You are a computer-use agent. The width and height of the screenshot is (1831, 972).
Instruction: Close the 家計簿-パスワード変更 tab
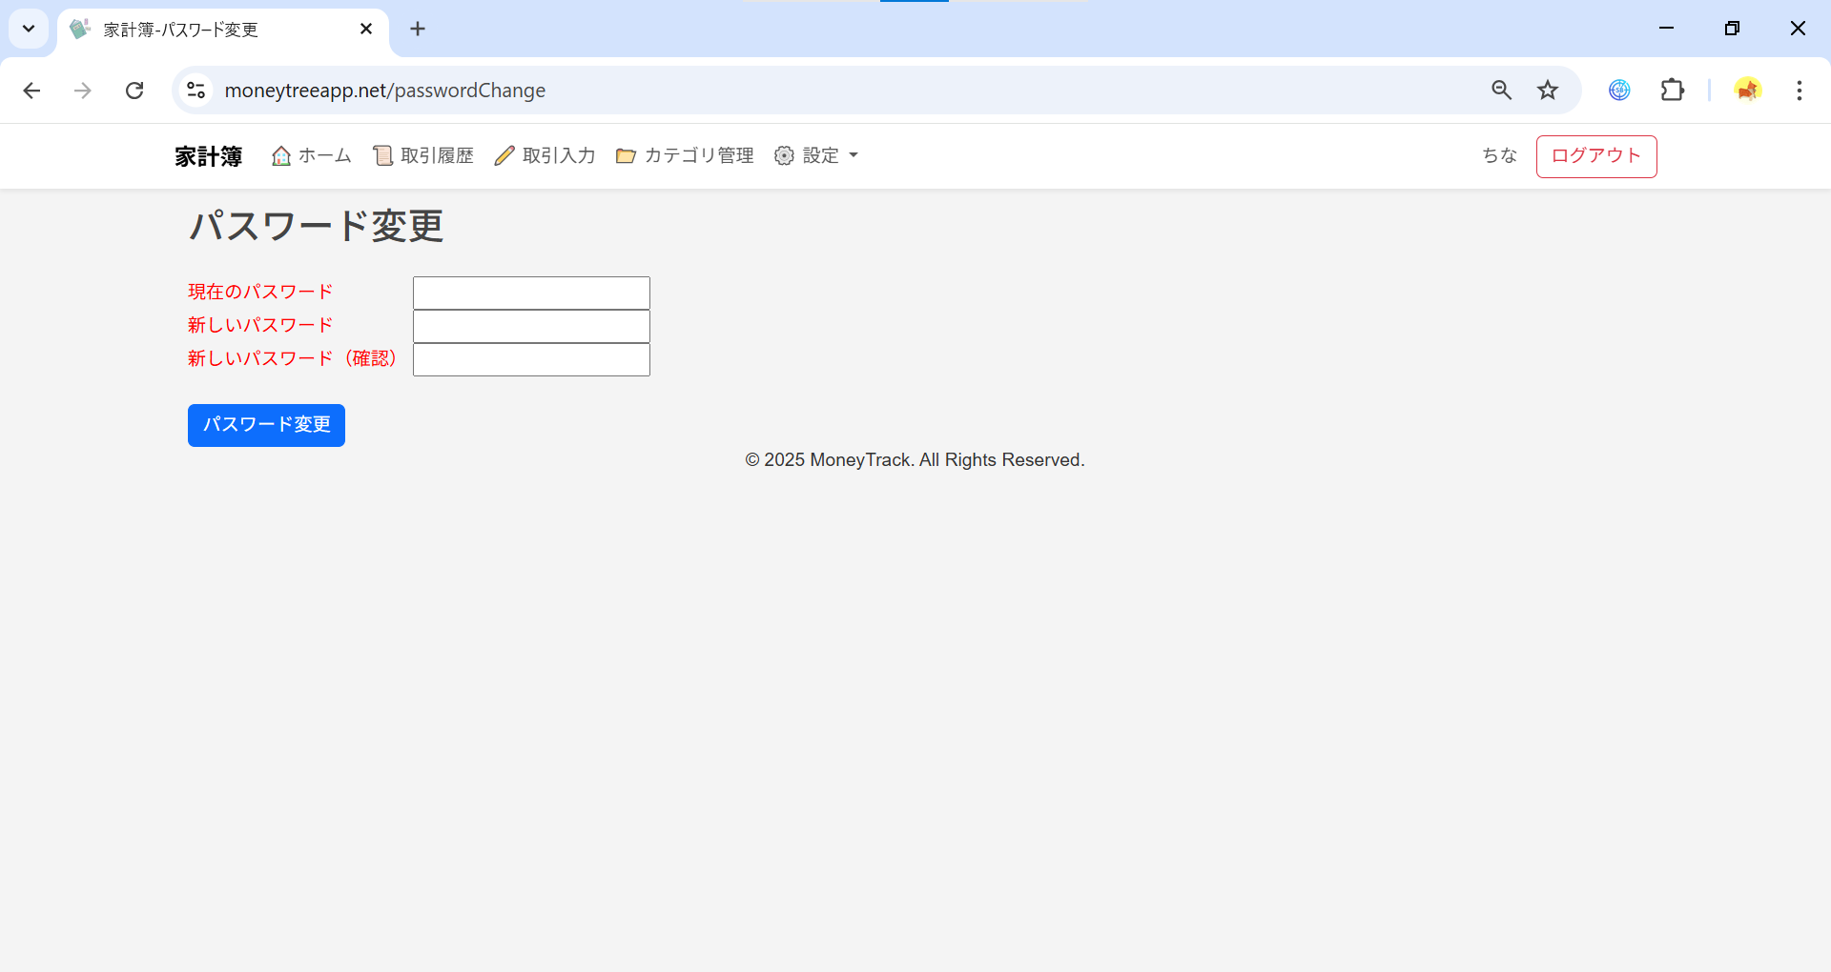click(366, 30)
